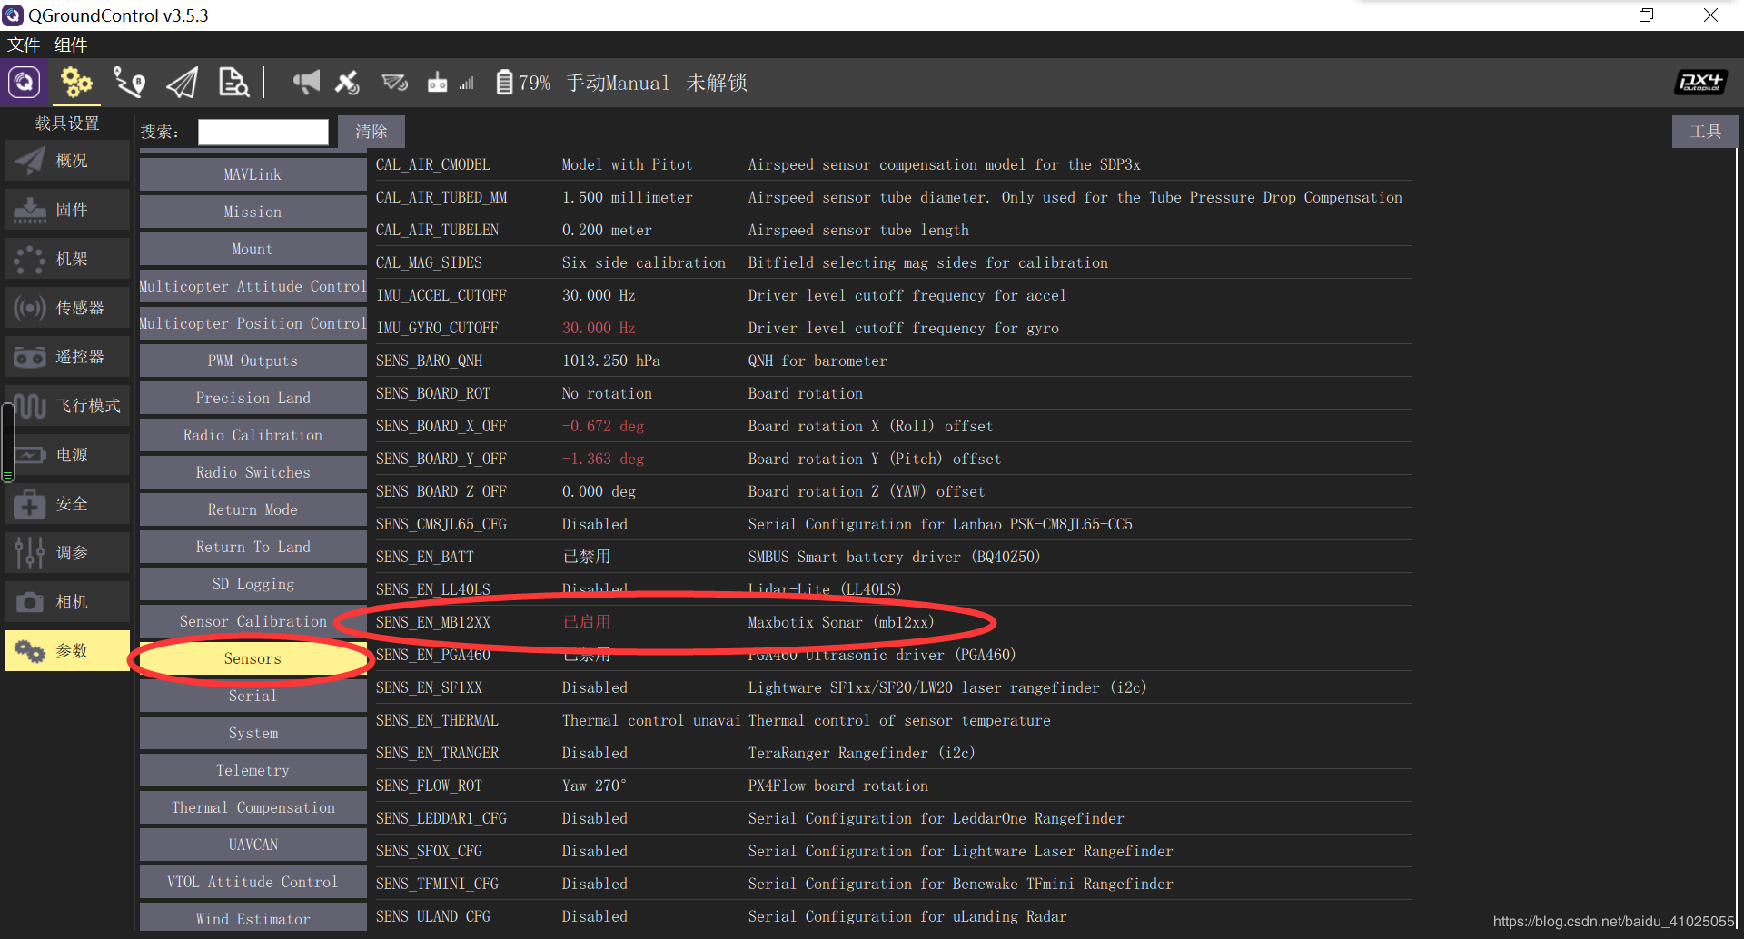Select the Mount parameter group

tap(253, 249)
